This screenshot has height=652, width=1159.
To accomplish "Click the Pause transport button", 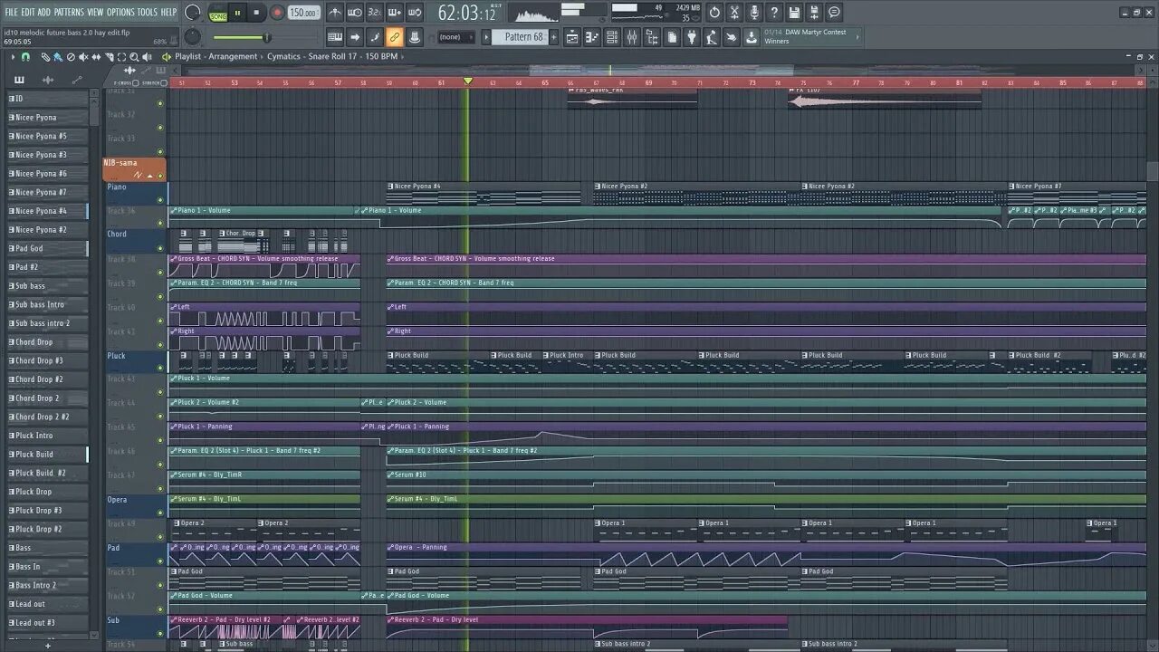I will point(238,13).
